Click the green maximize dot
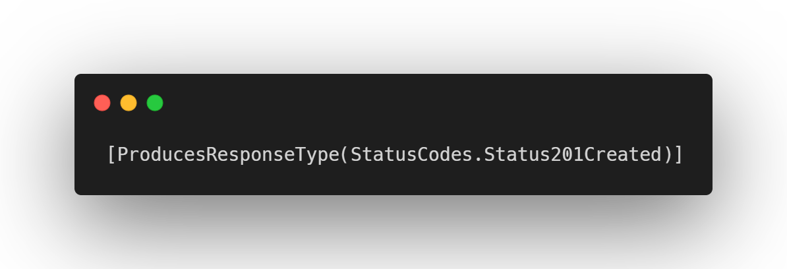 pos(155,103)
